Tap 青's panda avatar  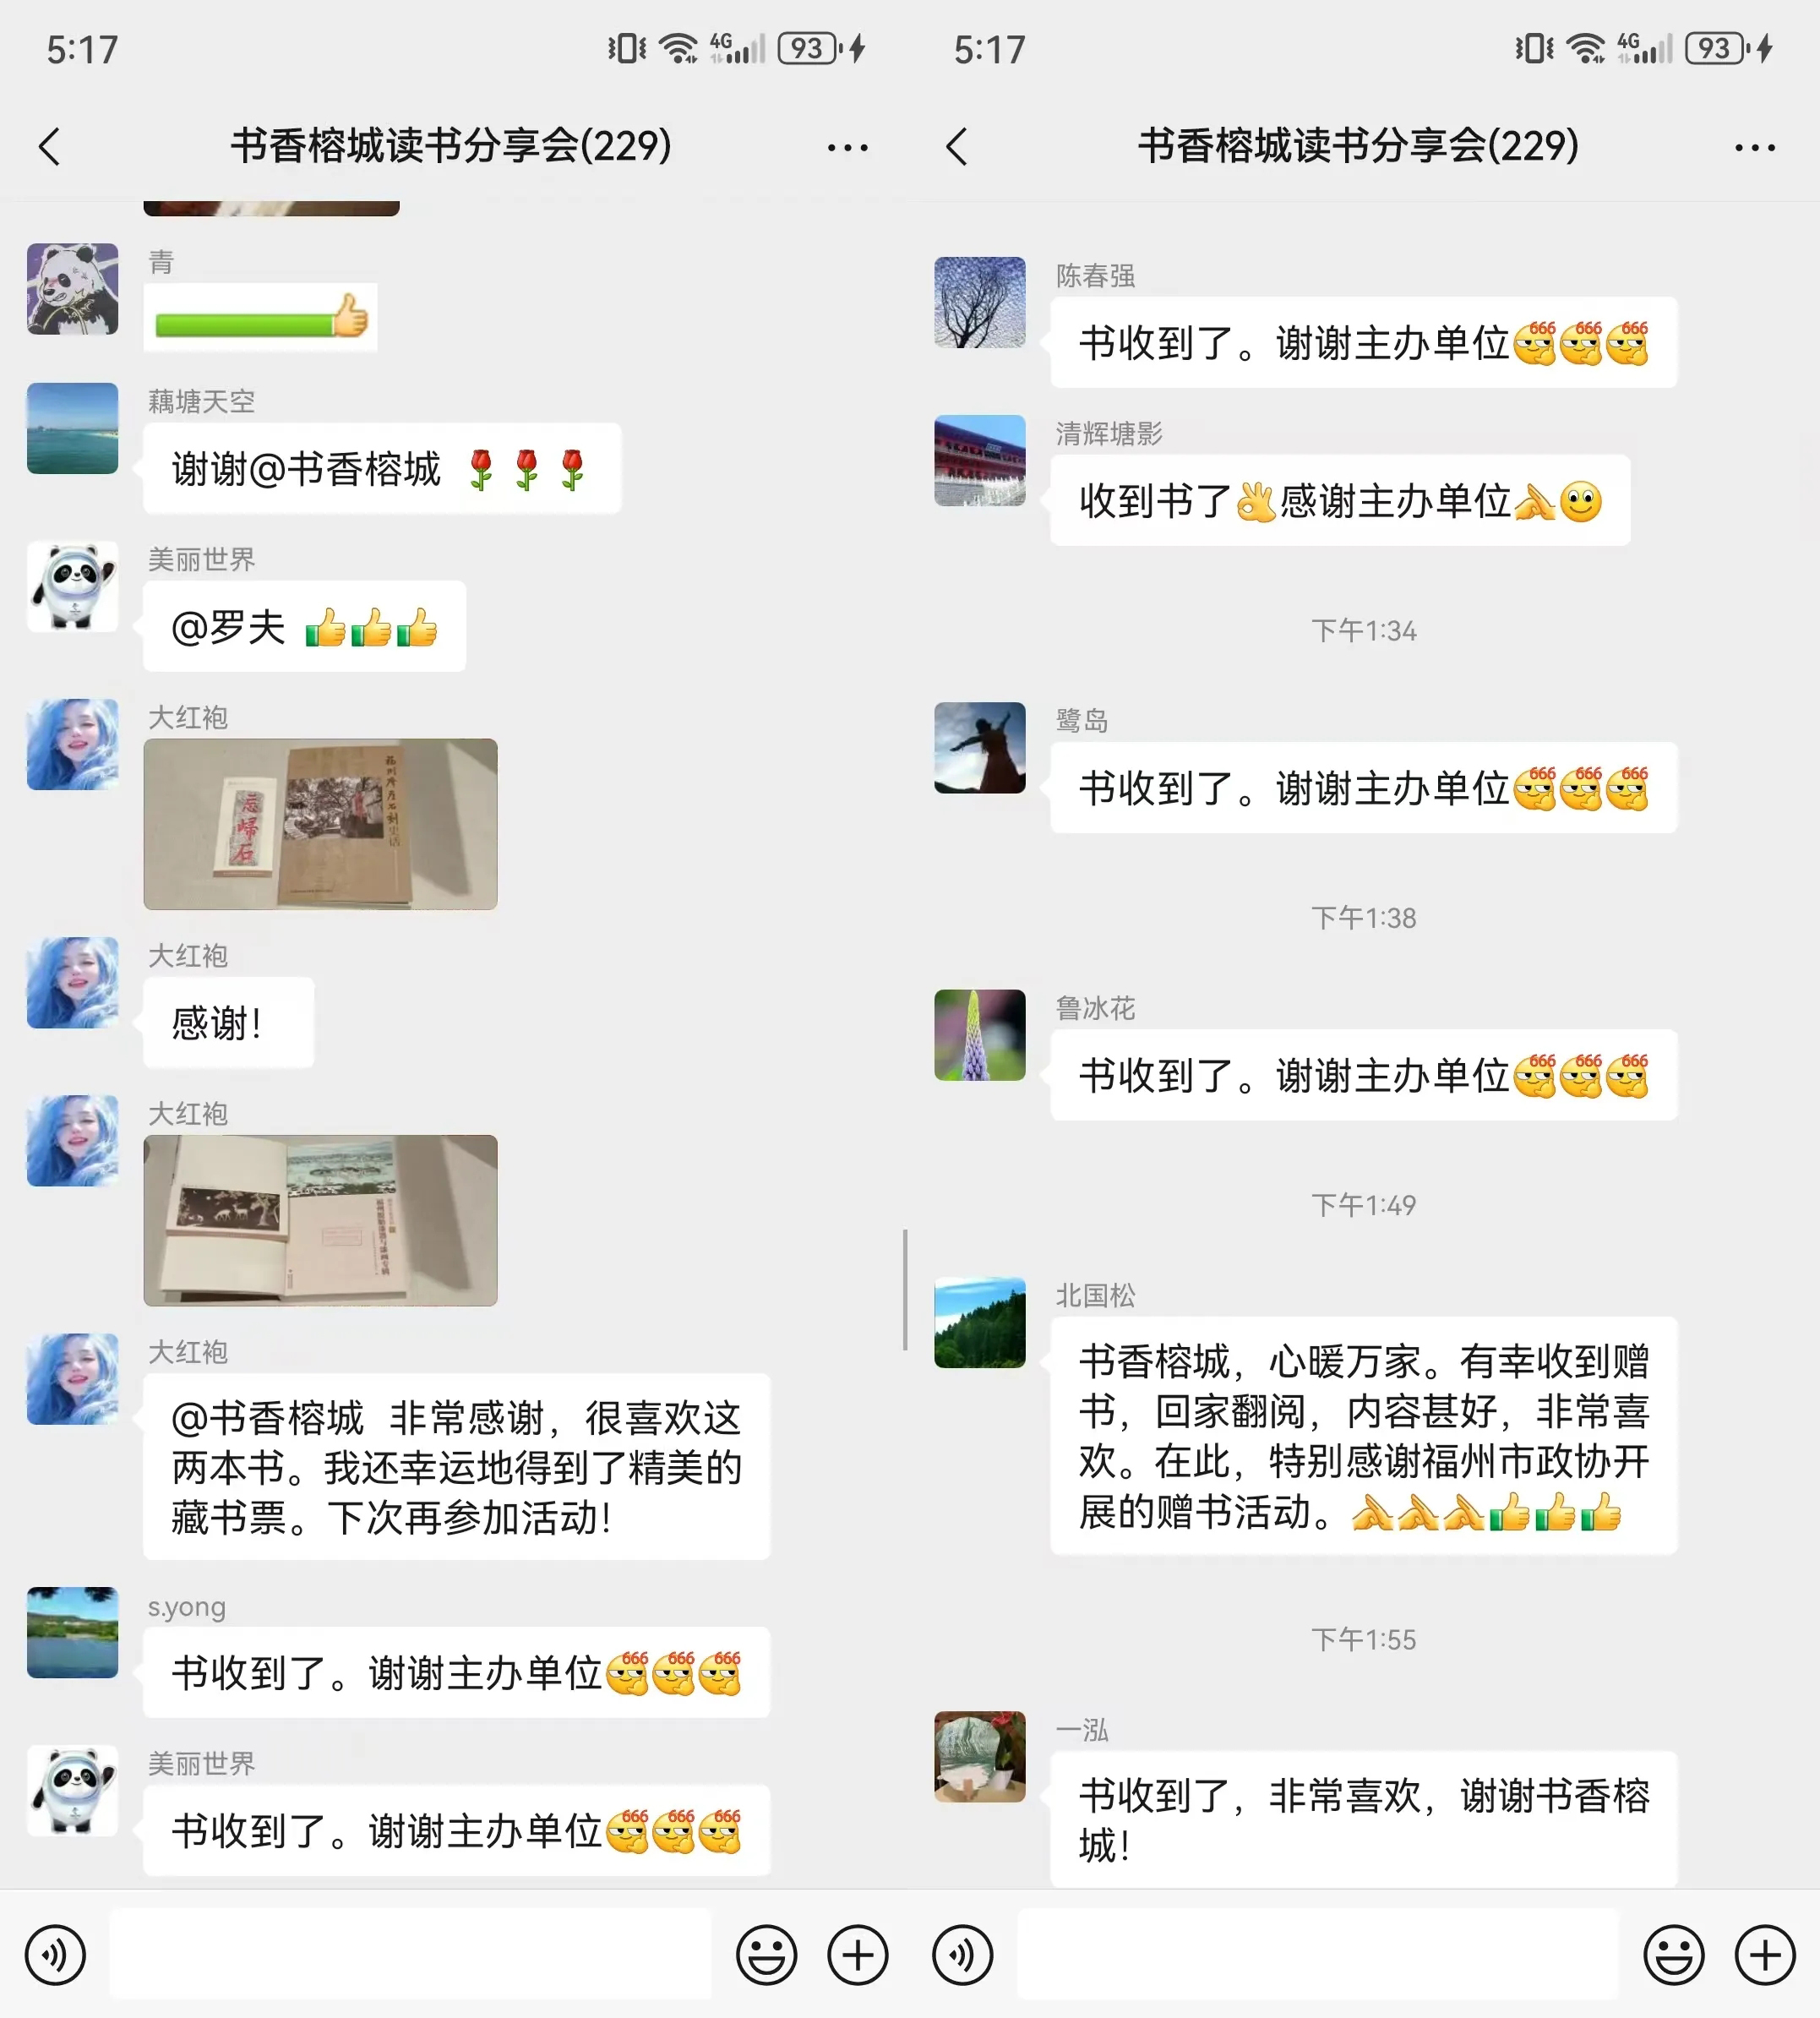point(72,289)
